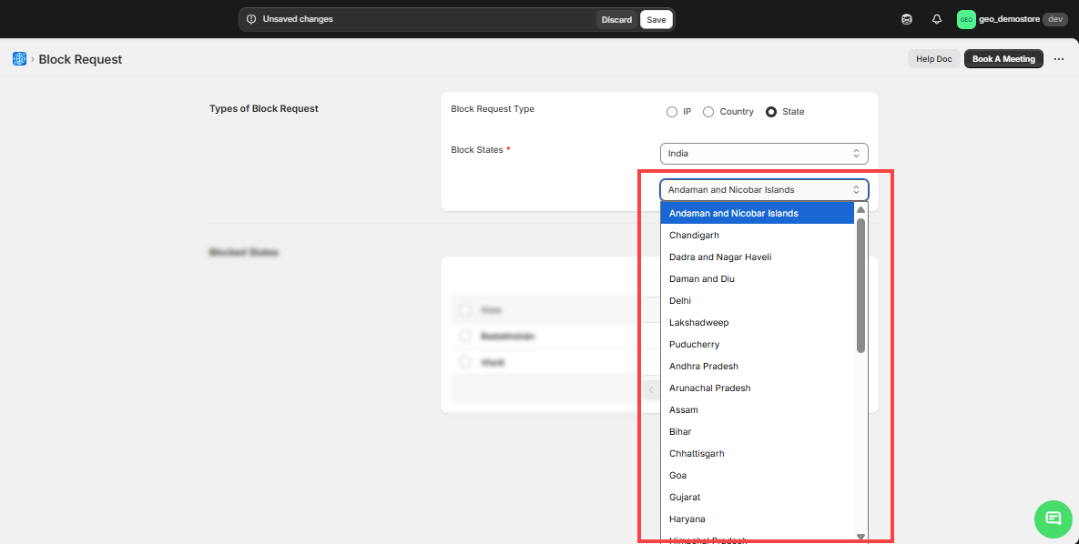Discard the unsaved changes
Image resolution: width=1079 pixels, height=544 pixels.
[616, 19]
